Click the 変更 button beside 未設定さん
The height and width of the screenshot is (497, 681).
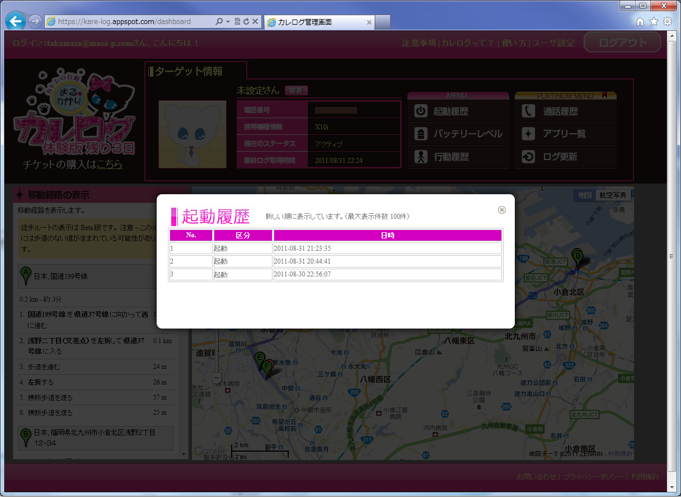pos(295,91)
